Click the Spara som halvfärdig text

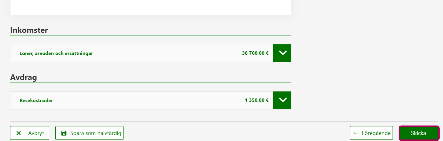(96, 133)
